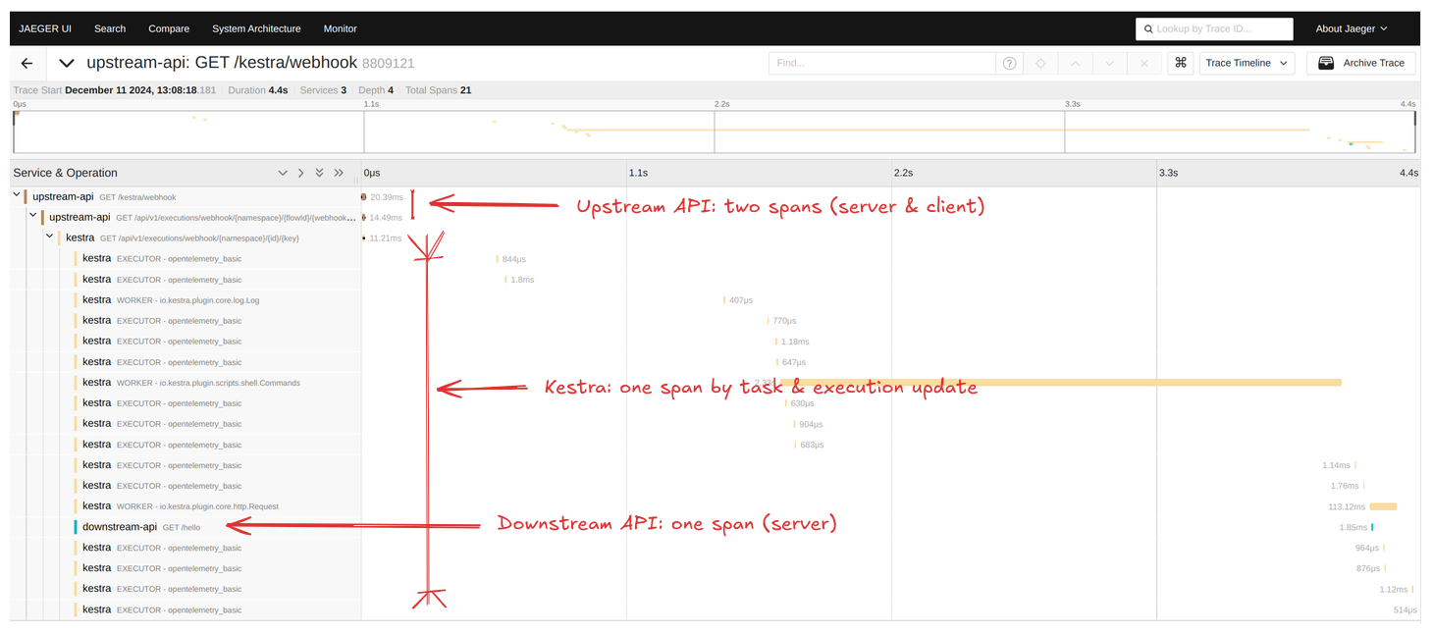
Task: Click the Find help question-mark icon
Action: 1008,63
